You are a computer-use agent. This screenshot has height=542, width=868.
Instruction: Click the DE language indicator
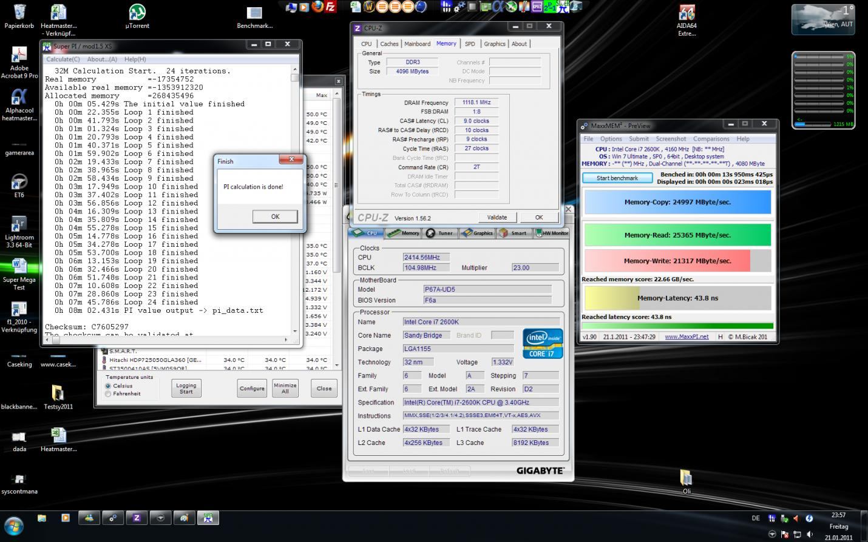756,518
